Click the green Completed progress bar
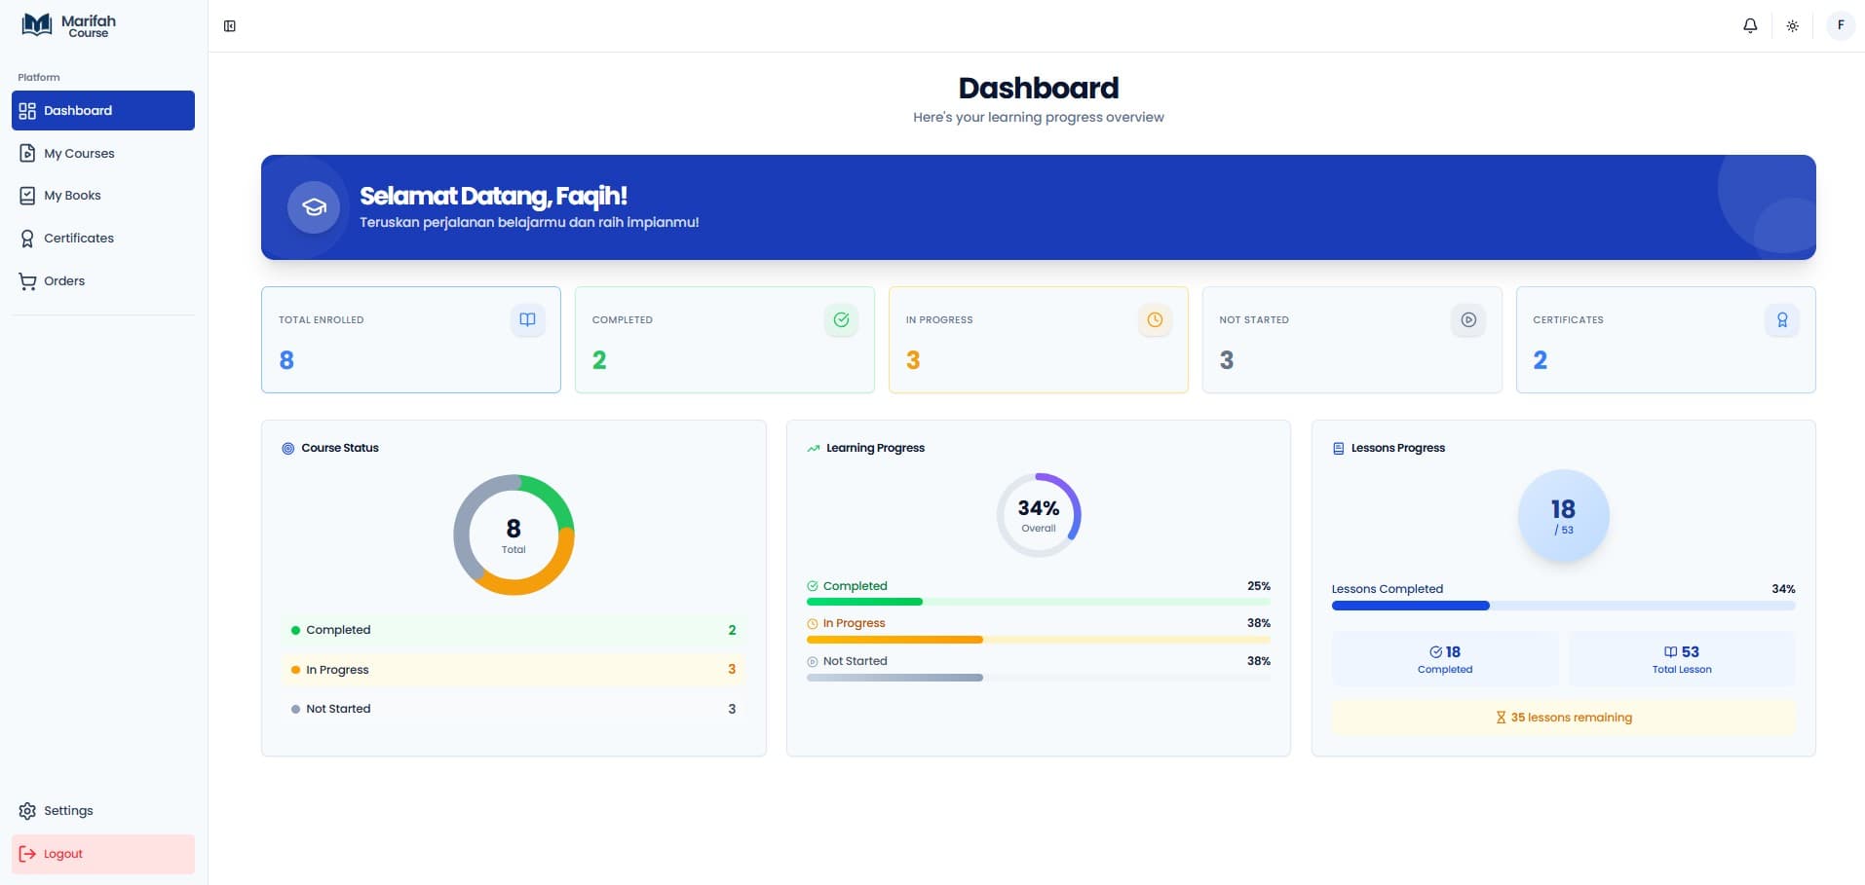1865x885 pixels. pyautogui.click(x=1039, y=602)
